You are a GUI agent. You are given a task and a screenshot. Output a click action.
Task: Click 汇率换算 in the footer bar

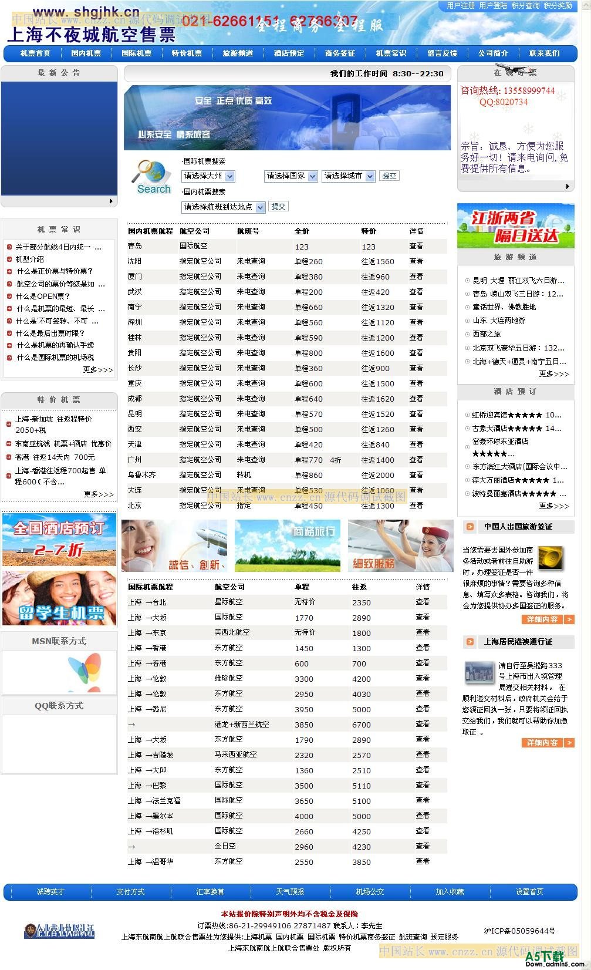point(210,892)
